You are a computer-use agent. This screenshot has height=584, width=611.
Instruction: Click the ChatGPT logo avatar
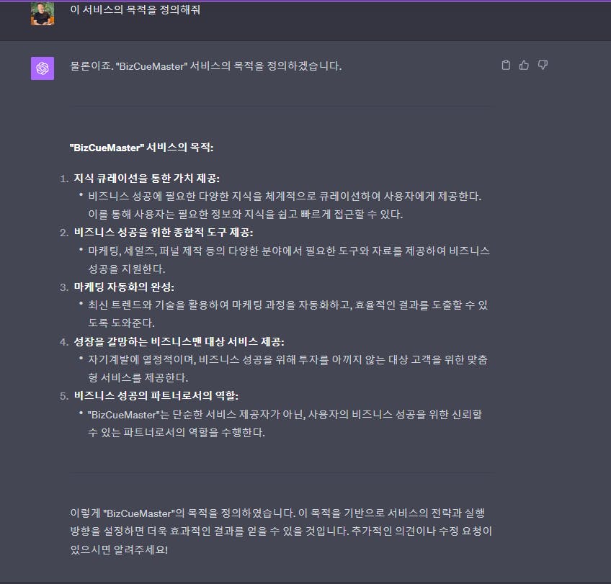(43, 68)
